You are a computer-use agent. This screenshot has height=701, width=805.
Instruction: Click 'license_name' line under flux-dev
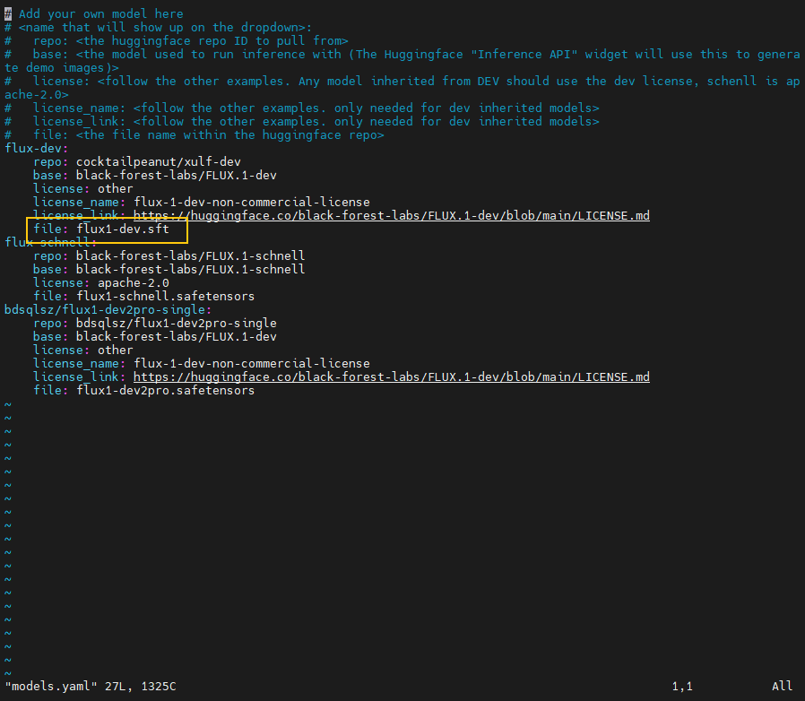click(x=201, y=202)
